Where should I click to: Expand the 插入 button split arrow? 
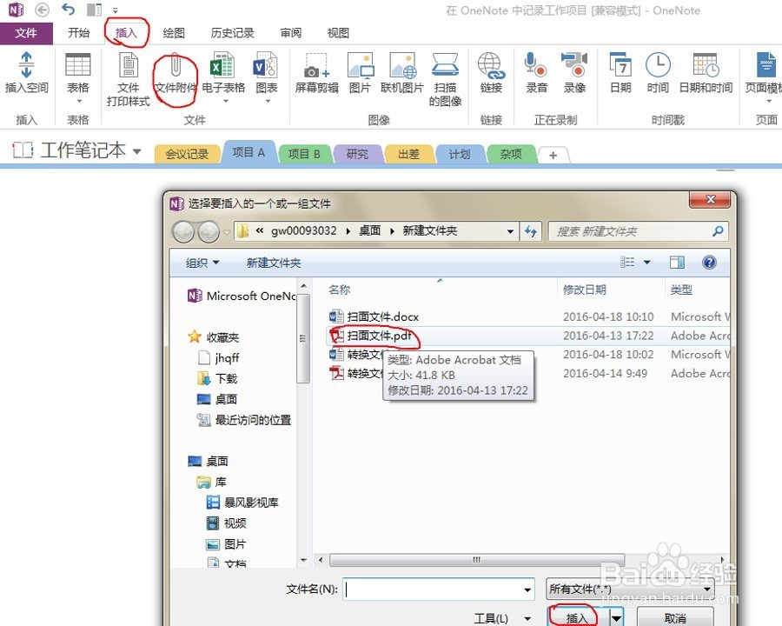pyautogui.click(x=616, y=618)
